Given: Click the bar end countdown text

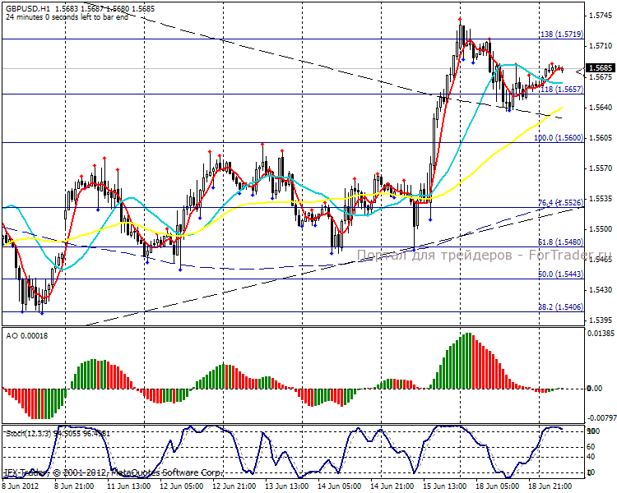Looking at the screenshot, I should [66, 17].
